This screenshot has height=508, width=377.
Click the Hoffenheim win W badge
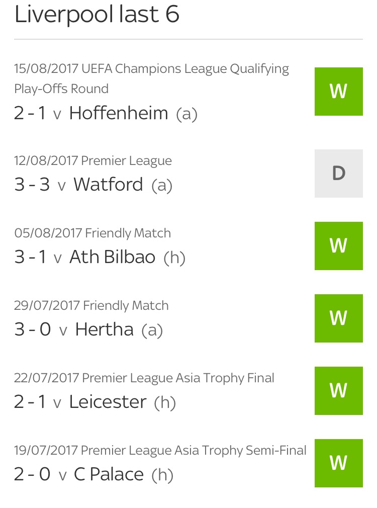(338, 92)
